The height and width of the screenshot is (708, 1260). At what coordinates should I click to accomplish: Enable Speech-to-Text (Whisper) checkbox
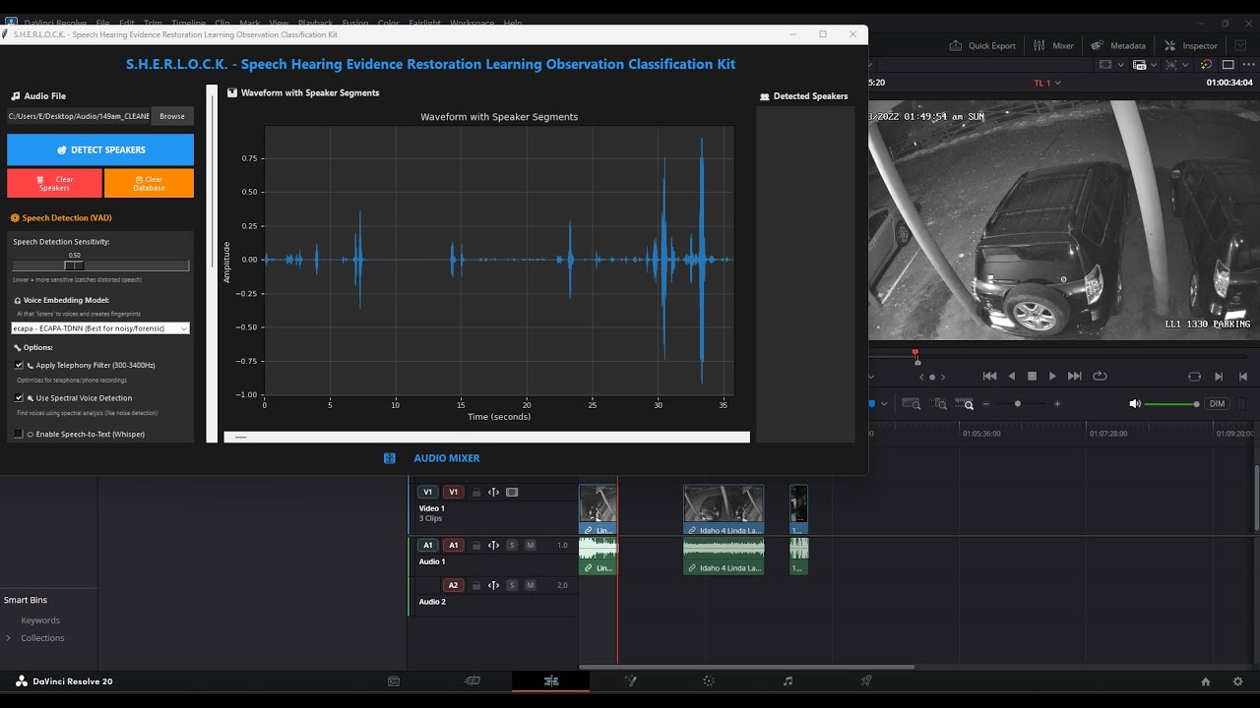pyautogui.click(x=19, y=434)
